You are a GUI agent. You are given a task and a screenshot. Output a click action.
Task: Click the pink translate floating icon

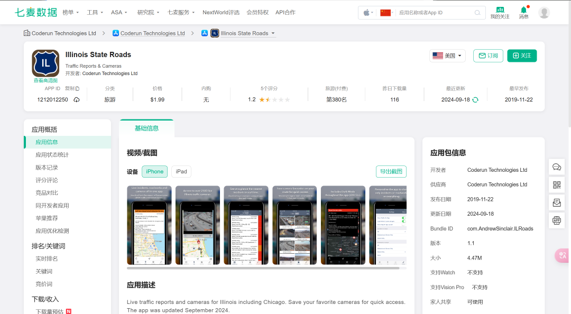562,255
